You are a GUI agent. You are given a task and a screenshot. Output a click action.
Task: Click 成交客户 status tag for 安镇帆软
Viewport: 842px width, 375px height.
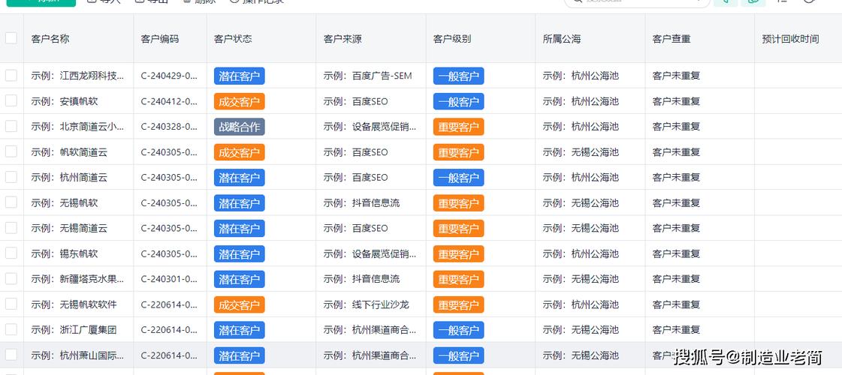click(240, 101)
